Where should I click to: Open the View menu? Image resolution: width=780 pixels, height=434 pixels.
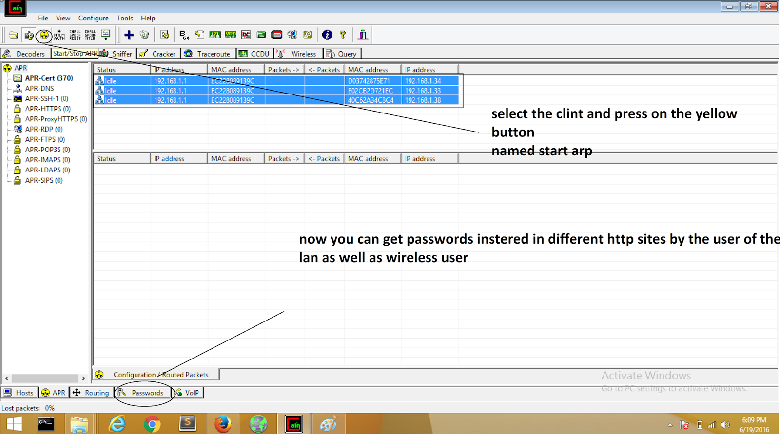pyautogui.click(x=63, y=18)
